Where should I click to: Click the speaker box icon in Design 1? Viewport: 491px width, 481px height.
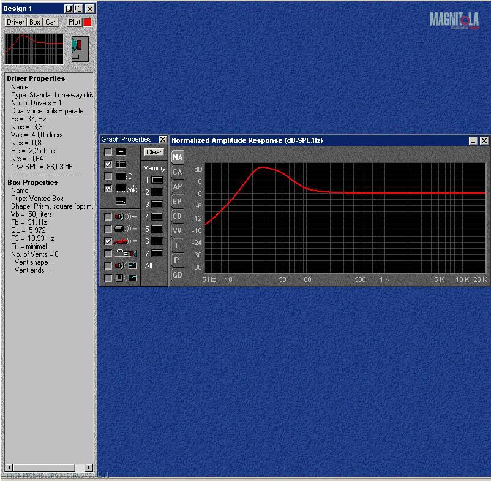tap(80, 49)
